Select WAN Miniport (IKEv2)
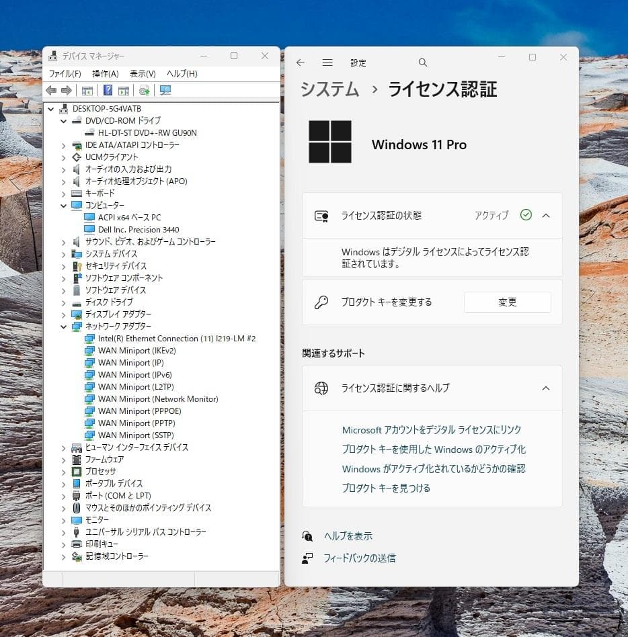 137,351
